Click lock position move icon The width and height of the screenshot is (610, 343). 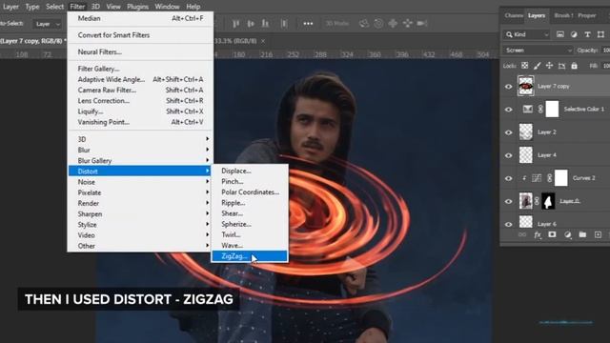pyautogui.click(x=549, y=66)
